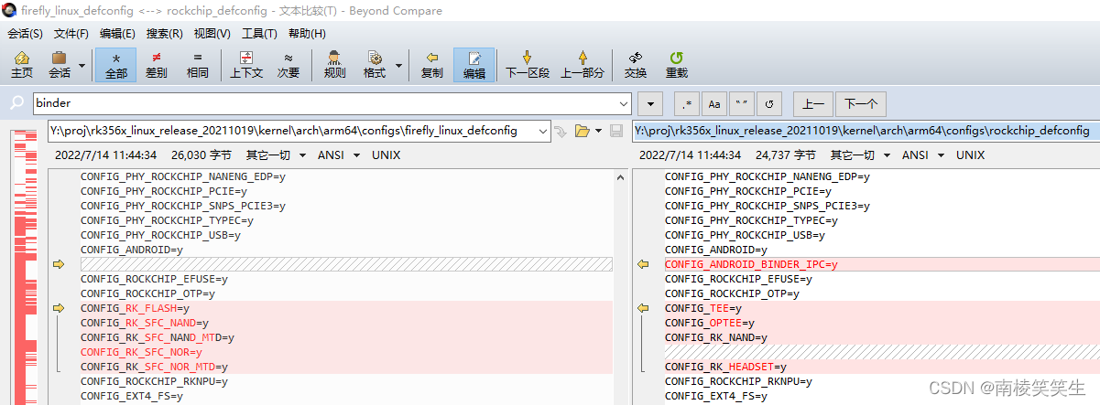Screen dimensions: 1100x405
Task: Open the 帮助(H) menu
Action: 307,34
